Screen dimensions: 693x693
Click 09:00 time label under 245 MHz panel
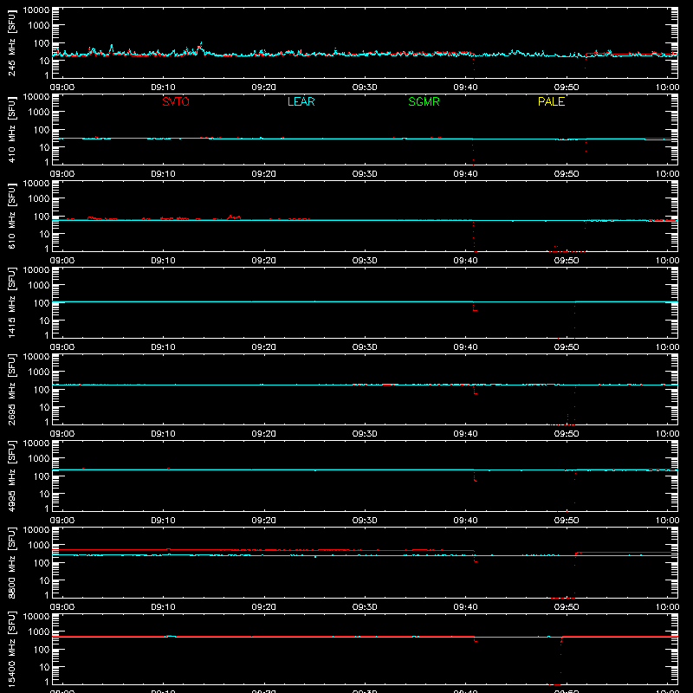(62, 87)
